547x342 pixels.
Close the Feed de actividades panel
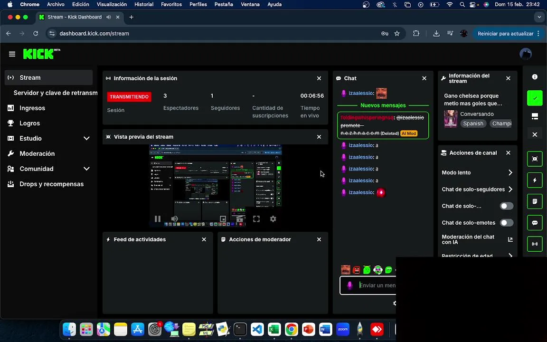point(204,239)
